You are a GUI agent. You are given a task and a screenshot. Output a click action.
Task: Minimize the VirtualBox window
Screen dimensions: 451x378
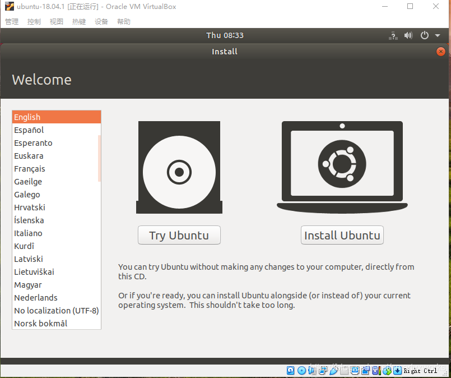(384, 6)
